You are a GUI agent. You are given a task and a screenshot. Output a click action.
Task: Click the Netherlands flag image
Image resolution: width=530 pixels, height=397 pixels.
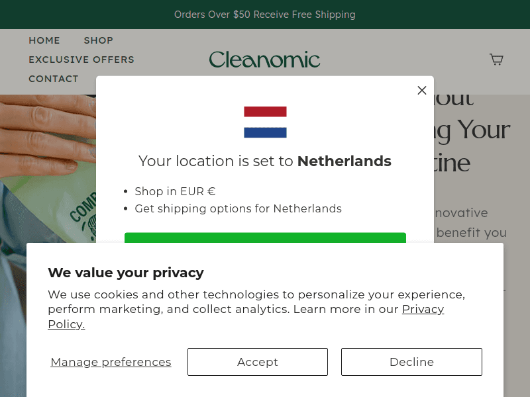[265, 121]
